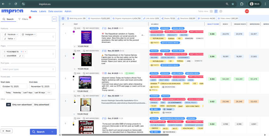This screenshot has width=269, height=136.
Task: Go back in browser history
Action: (x=3, y=4)
